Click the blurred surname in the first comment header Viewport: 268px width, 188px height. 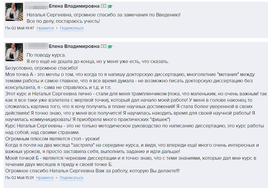[x=36, y=6]
